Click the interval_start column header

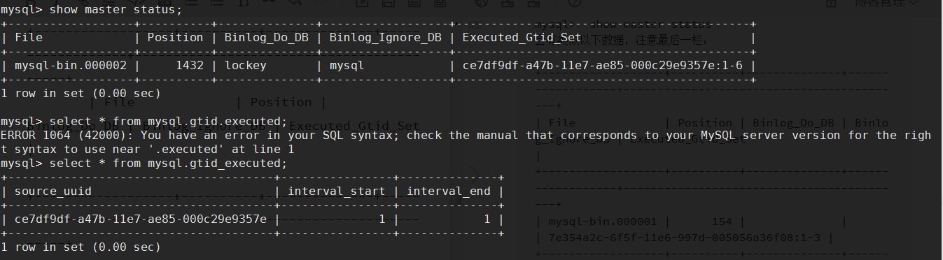337,191
